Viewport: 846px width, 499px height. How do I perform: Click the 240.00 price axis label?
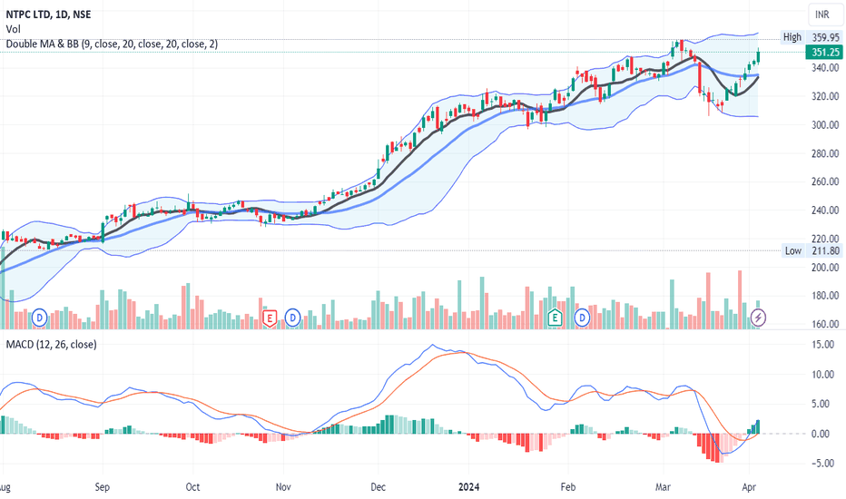[x=825, y=210]
